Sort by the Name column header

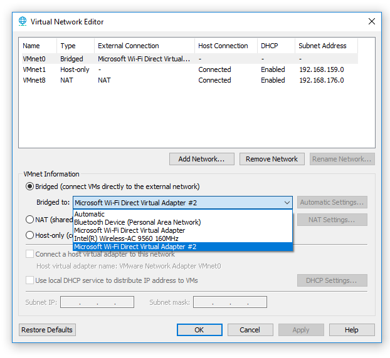pos(38,46)
